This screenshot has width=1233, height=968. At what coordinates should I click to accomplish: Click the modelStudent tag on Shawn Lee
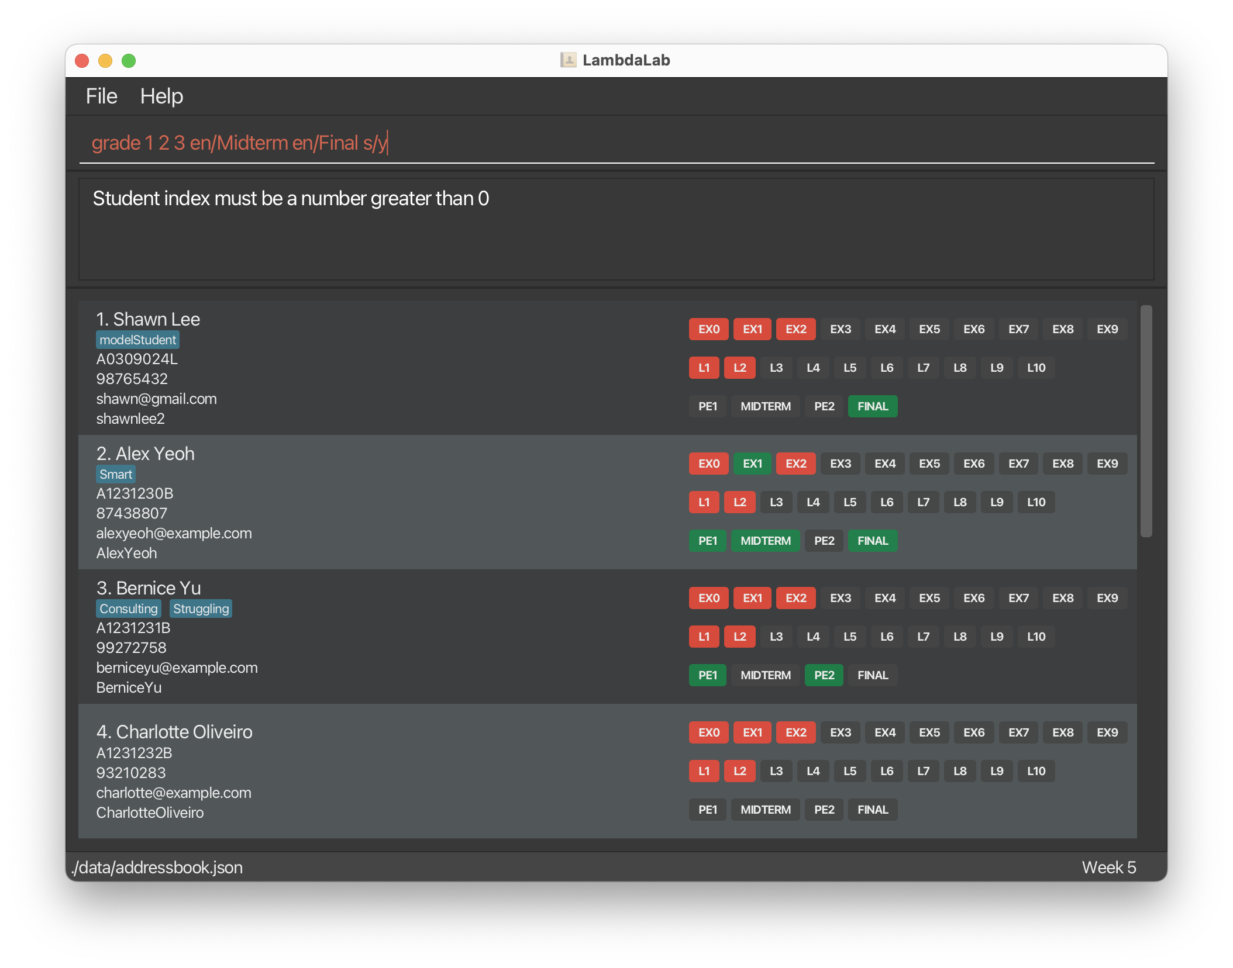(137, 340)
